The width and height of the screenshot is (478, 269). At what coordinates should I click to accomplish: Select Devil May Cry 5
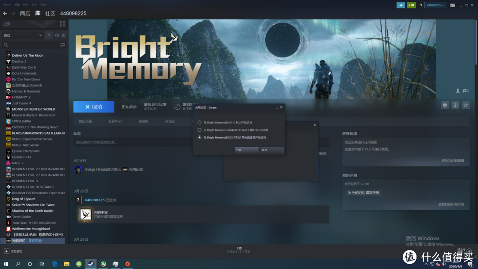tap(24, 67)
